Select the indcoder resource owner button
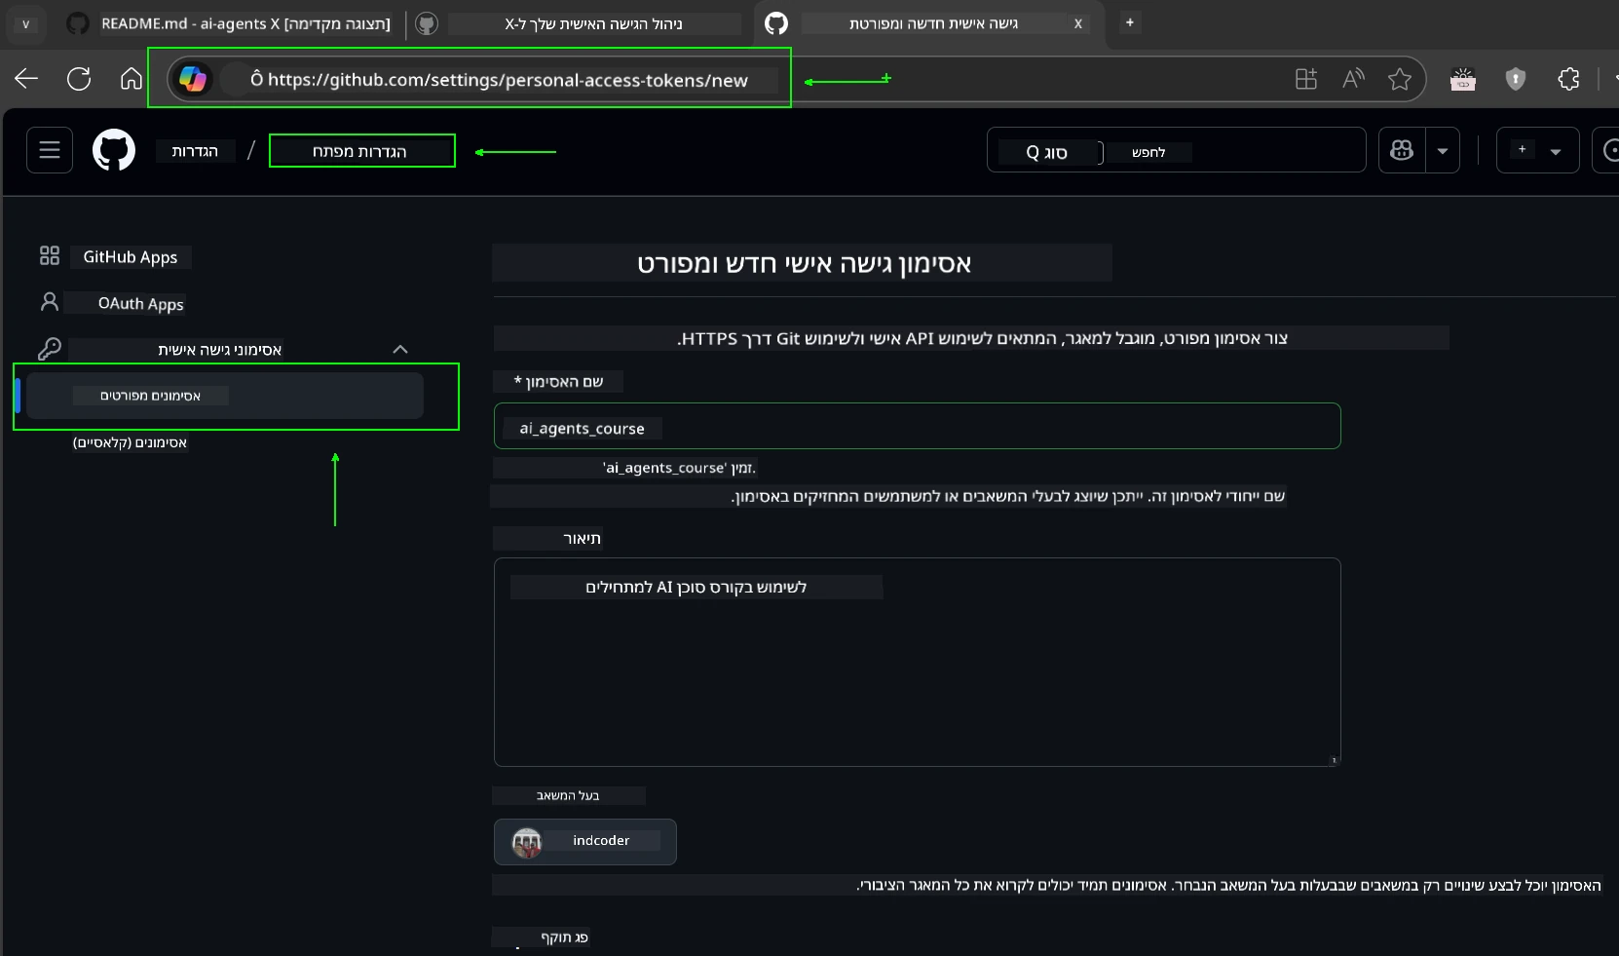The image size is (1619, 956). [x=585, y=841]
